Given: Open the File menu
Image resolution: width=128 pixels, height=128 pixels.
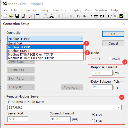Looking at the screenshot, I should 5,10.
